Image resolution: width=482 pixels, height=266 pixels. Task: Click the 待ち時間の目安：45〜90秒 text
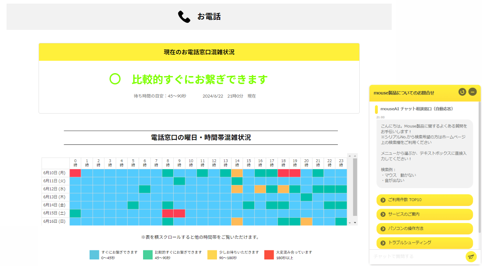tap(160, 96)
